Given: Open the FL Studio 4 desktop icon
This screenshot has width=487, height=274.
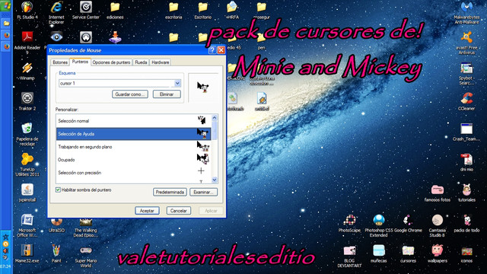Looking at the screenshot, I should [27, 11].
